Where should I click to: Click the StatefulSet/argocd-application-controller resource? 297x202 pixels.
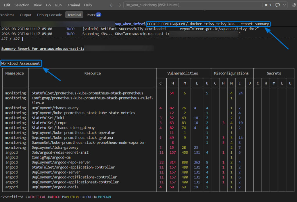(x=73, y=167)
